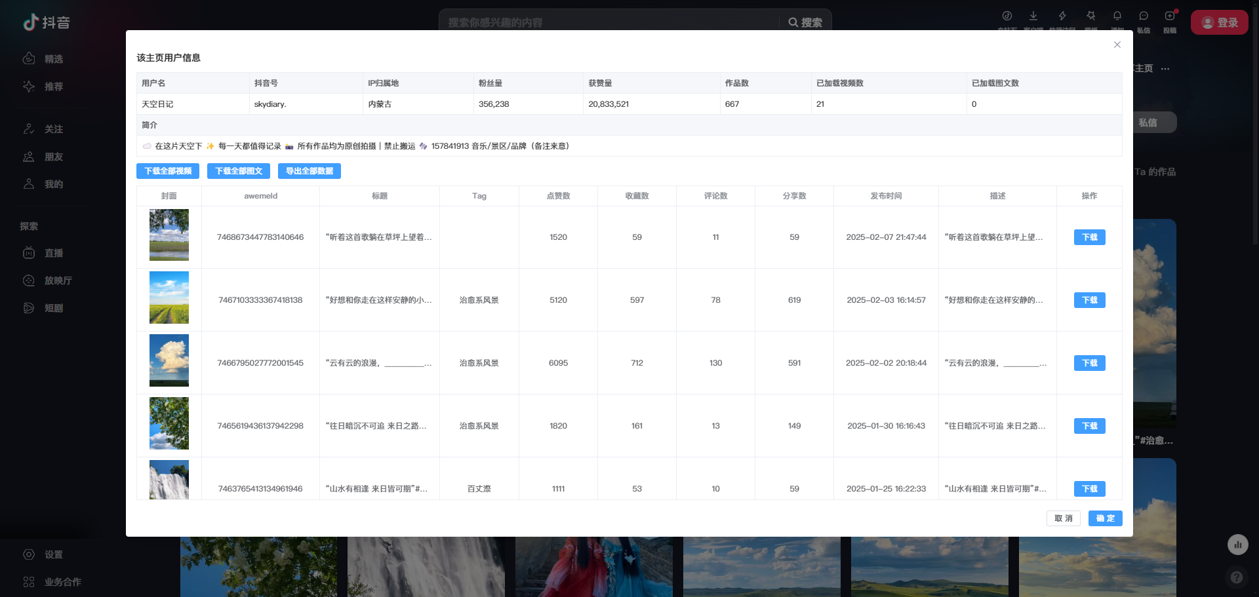Click the help question mark icon

click(x=1237, y=577)
